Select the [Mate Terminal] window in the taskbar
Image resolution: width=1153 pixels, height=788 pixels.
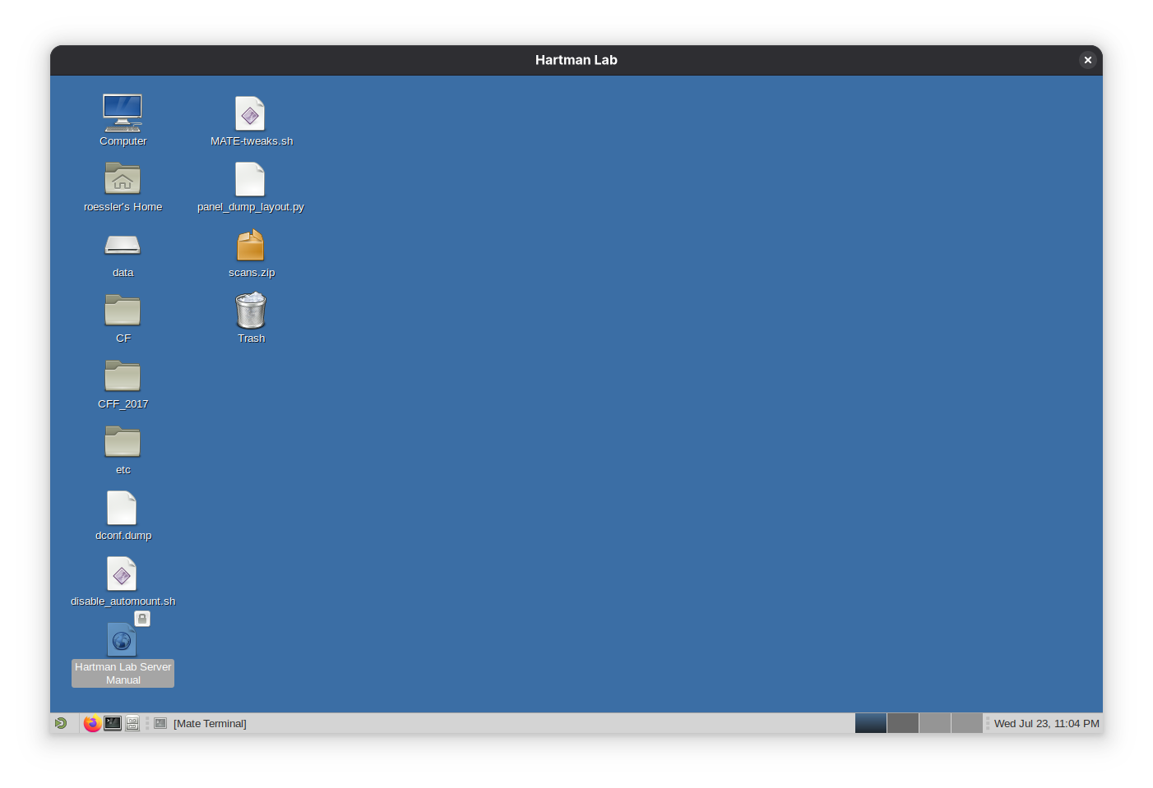pos(210,723)
